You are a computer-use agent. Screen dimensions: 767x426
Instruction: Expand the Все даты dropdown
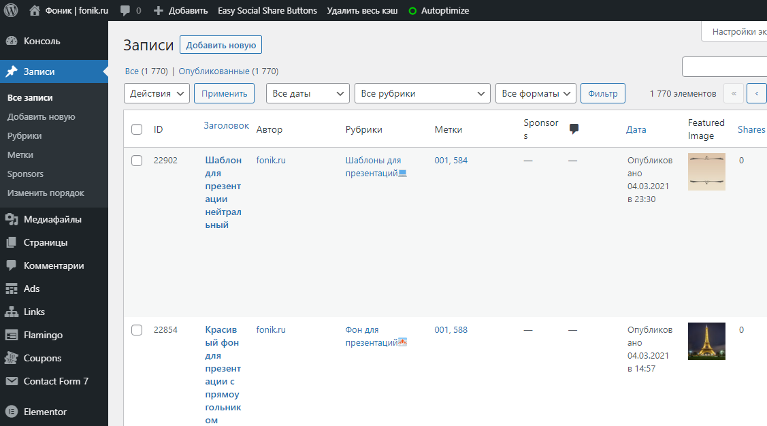[308, 93]
